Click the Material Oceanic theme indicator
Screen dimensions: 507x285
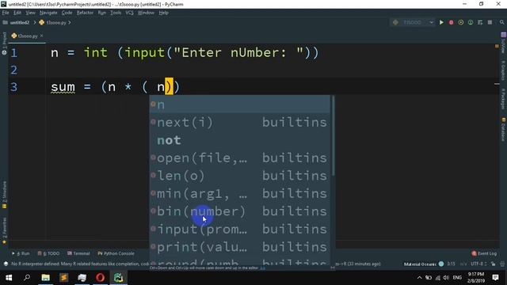click(424, 264)
